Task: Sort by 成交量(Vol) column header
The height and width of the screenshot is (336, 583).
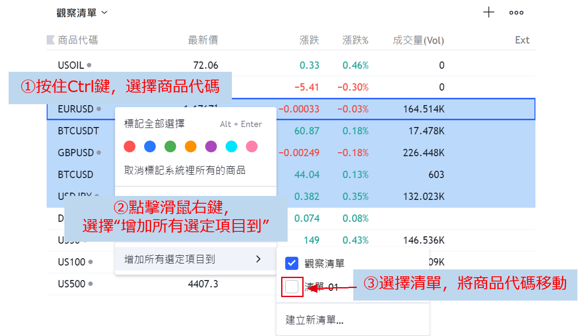Action: click(418, 40)
